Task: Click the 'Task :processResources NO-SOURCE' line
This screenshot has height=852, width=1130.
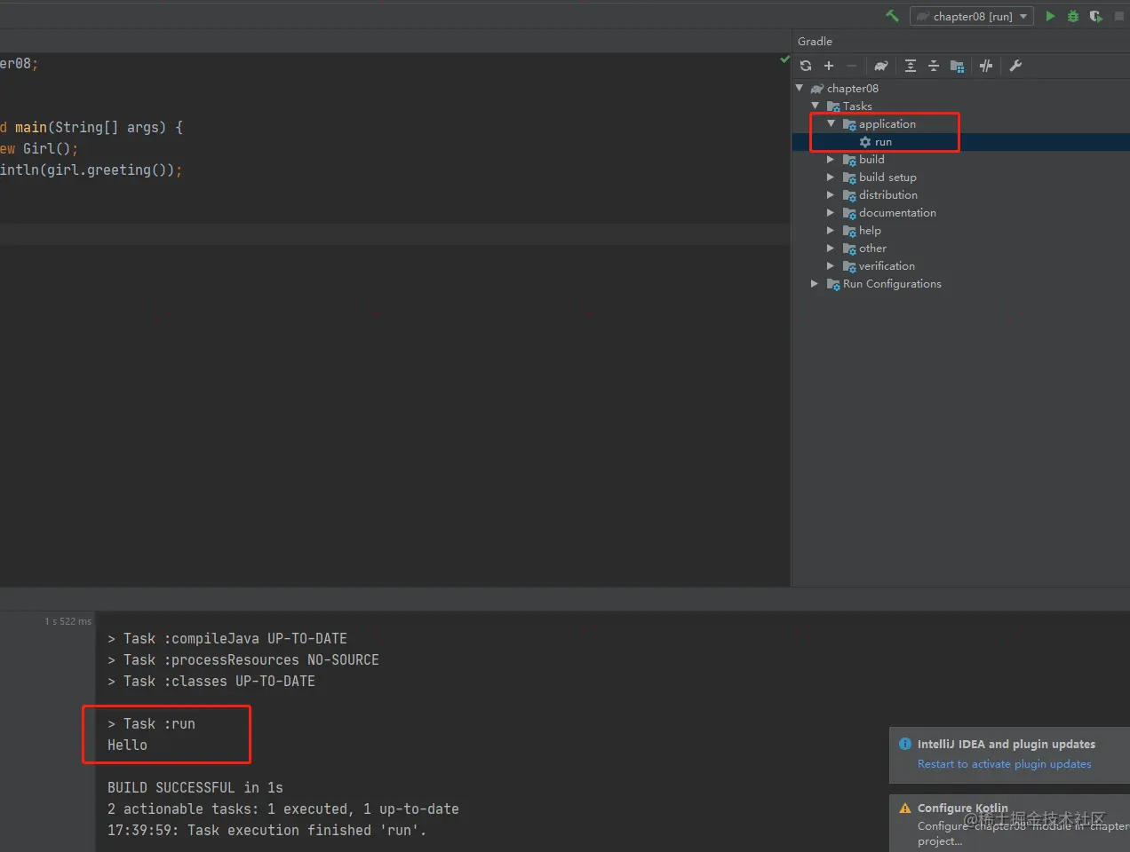Action: coord(243,660)
